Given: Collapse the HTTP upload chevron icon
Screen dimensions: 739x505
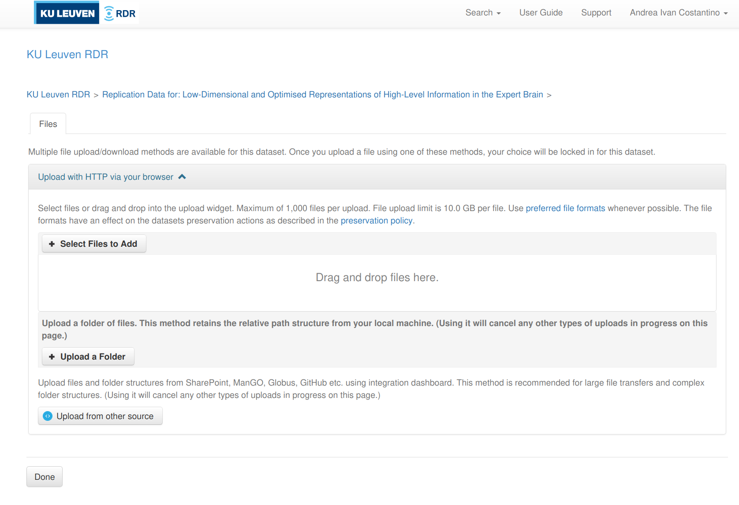Looking at the screenshot, I should (182, 177).
